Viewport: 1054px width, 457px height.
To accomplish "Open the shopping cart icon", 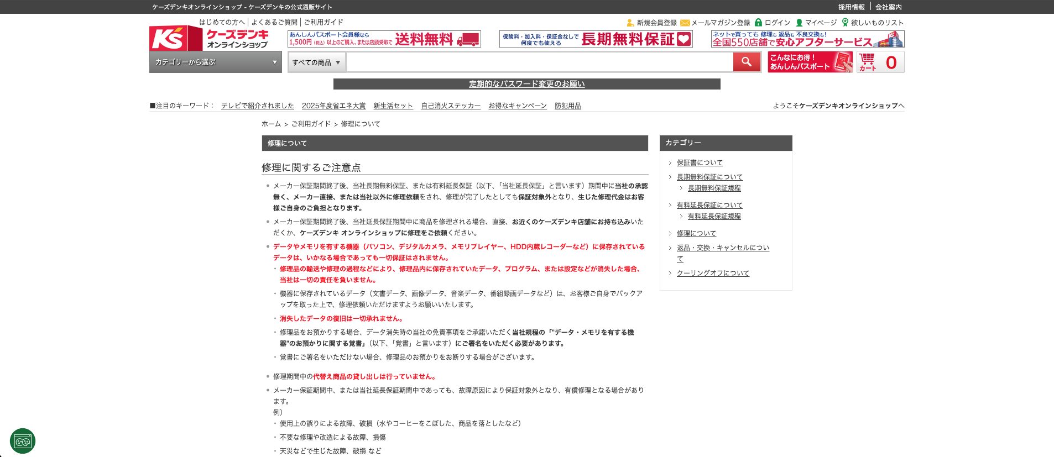I will click(x=867, y=62).
